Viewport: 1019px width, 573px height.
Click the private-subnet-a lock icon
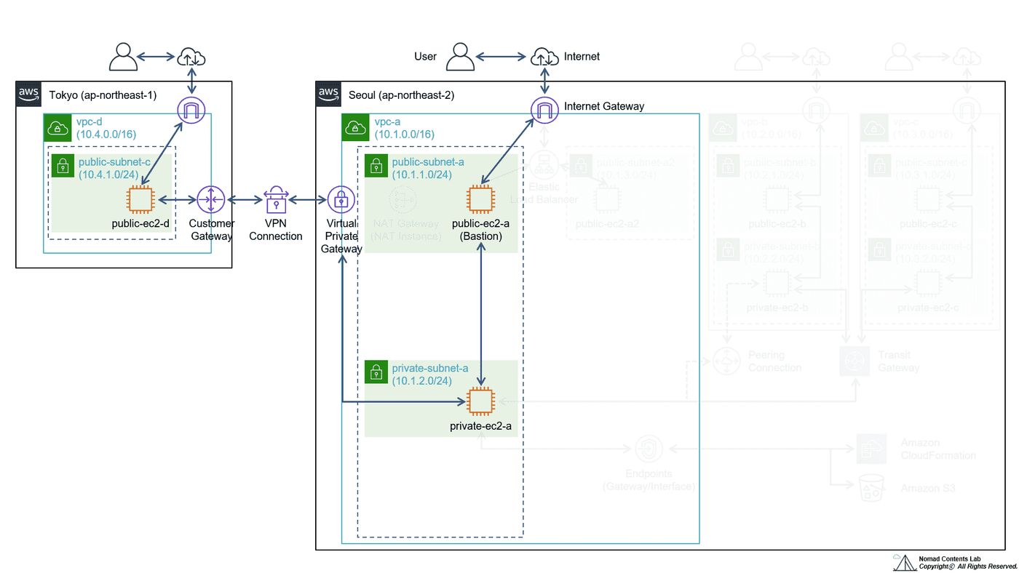[x=376, y=372]
